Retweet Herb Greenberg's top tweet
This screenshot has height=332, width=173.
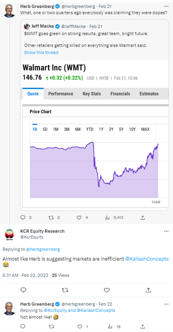(51, 217)
